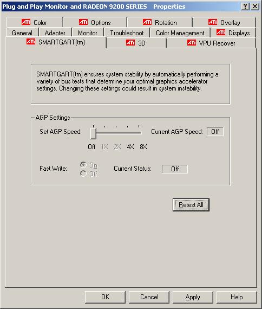262x309 pixels.
Task: Click the Current Status value field
Action: point(175,169)
